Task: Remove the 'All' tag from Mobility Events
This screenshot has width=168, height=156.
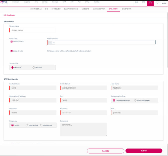Action: tap(50, 43)
